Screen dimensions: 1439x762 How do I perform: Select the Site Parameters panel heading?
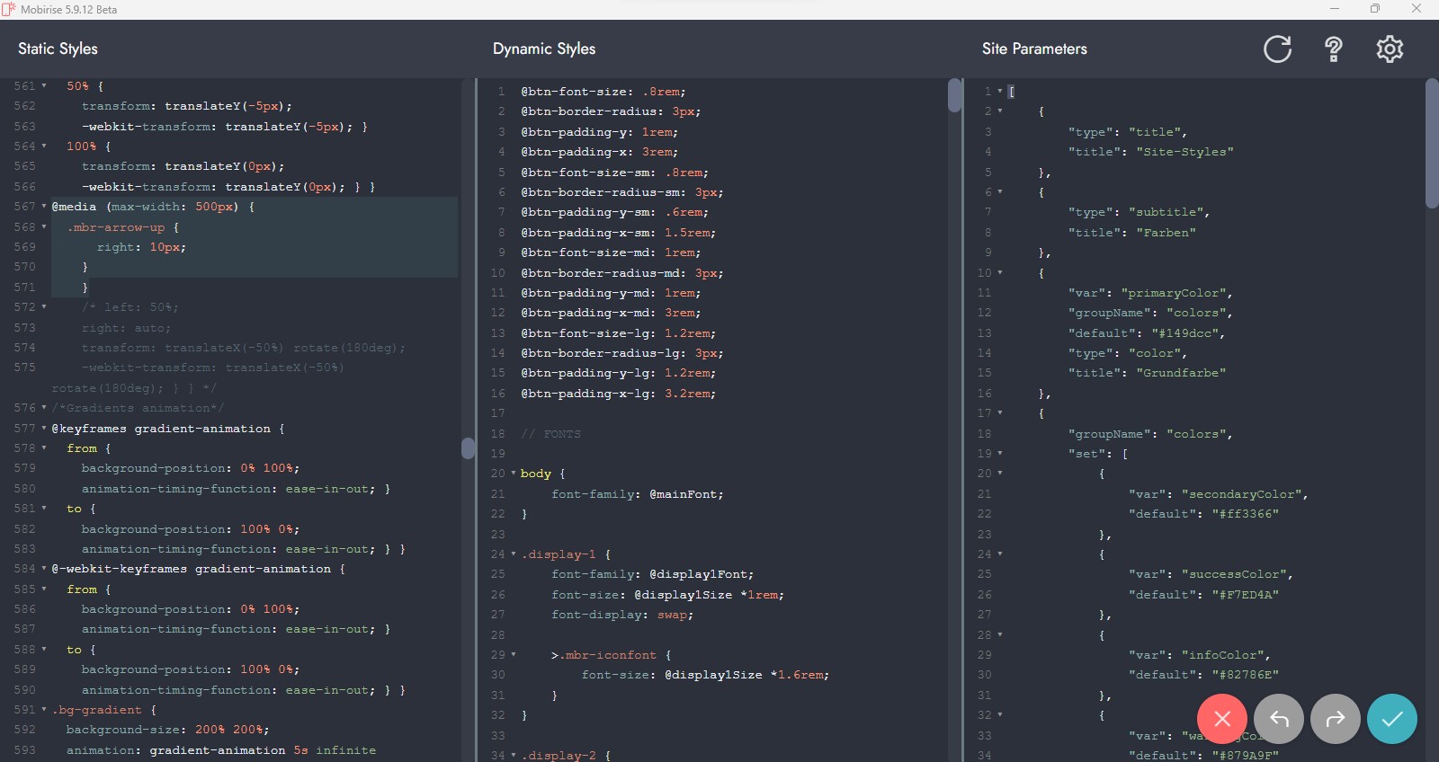click(x=1034, y=49)
